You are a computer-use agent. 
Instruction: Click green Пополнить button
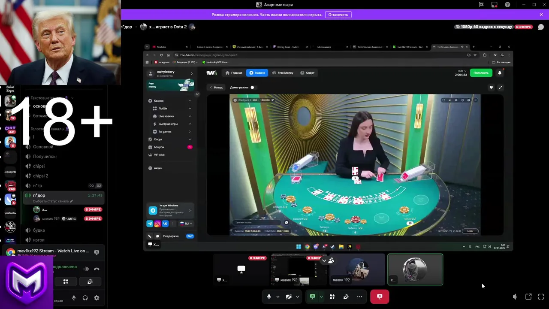481,73
